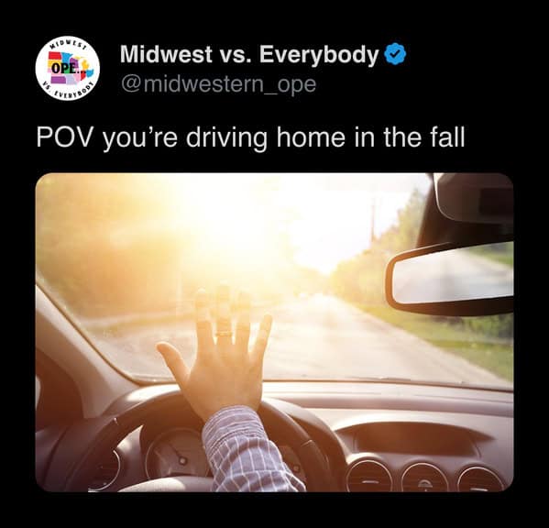Open the Midwest vs. Everybody display name
This screenshot has height=528, width=549.
click(x=249, y=54)
